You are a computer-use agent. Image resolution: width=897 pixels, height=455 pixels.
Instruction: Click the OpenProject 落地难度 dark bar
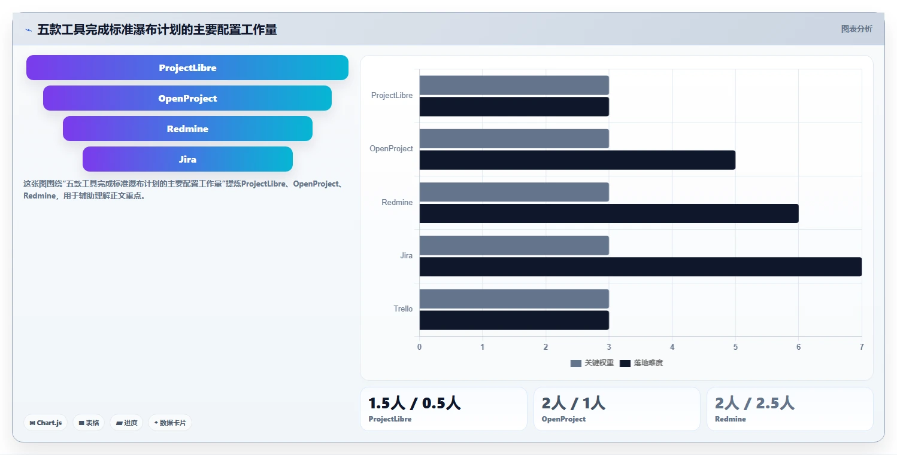pyautogui.click(x=577, y=160)
